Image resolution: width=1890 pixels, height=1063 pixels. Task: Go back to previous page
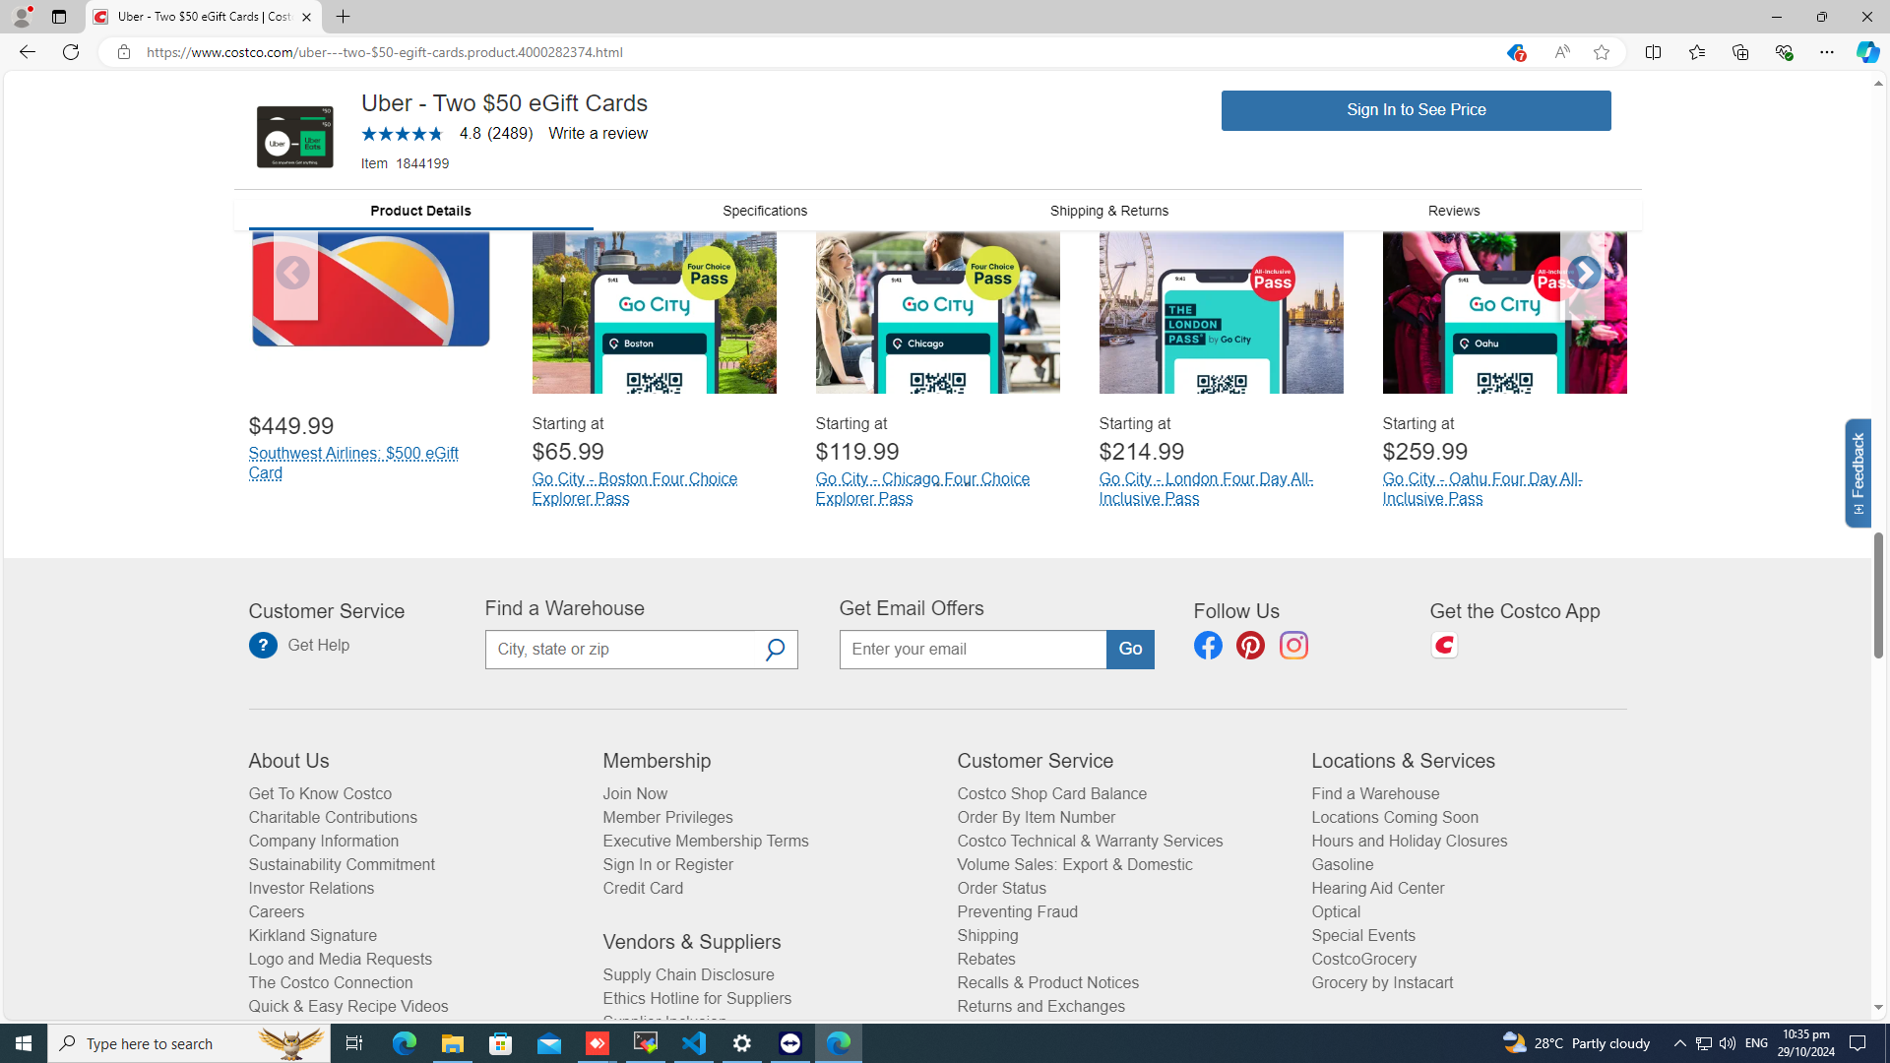click(27, 52)
